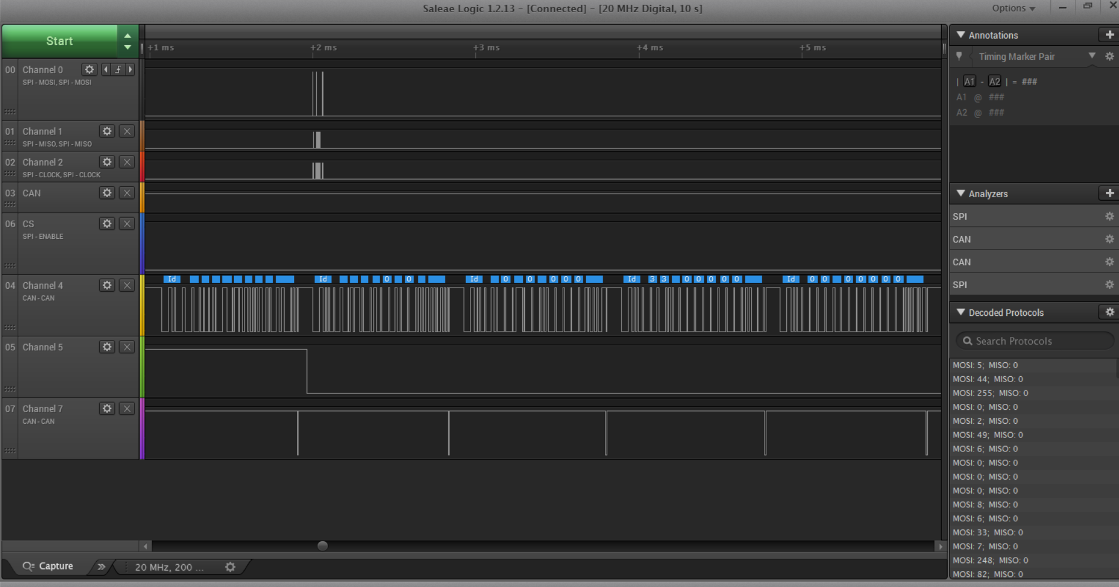Open the Start button's up/down arrow options
The height and width of the screenshot is (587, 1119).
127,41
